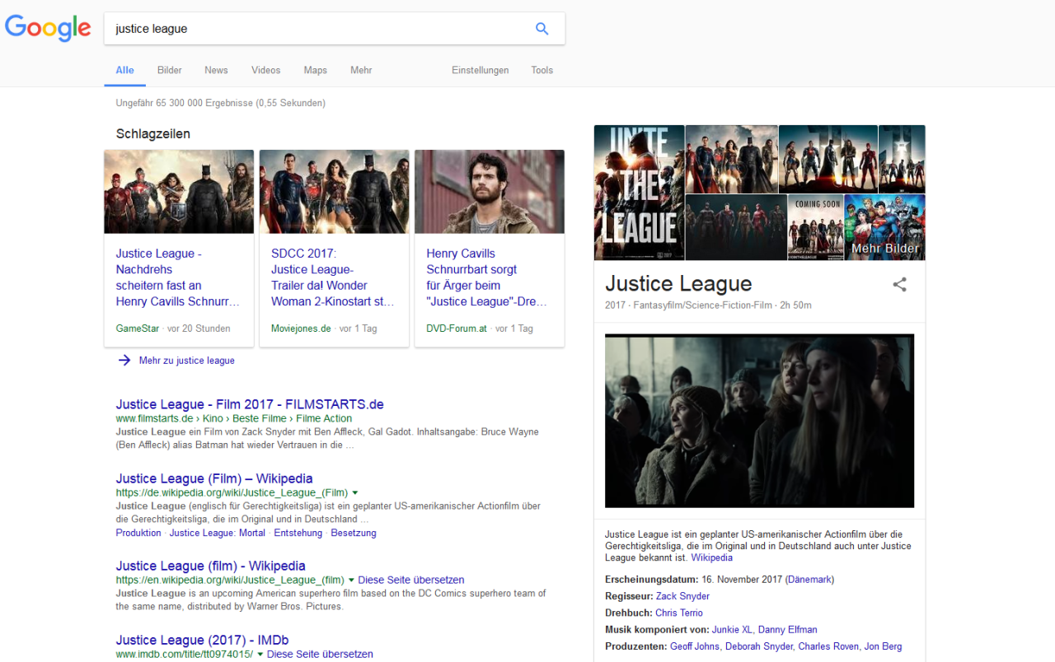This screenshot has height=662, width=1055.
Task: Expand dropdown arrow next to de.wikipedia.org URL
Action: (355, 492)
